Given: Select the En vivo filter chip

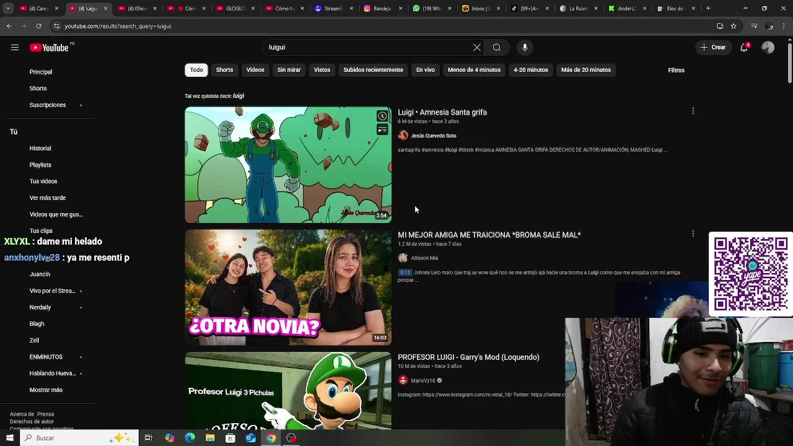Looking at the screenshot, I should tap(425, 70).
